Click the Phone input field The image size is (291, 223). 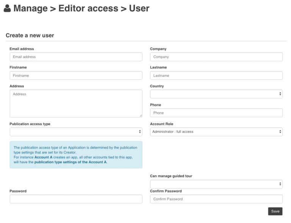[x=216, y=113]
